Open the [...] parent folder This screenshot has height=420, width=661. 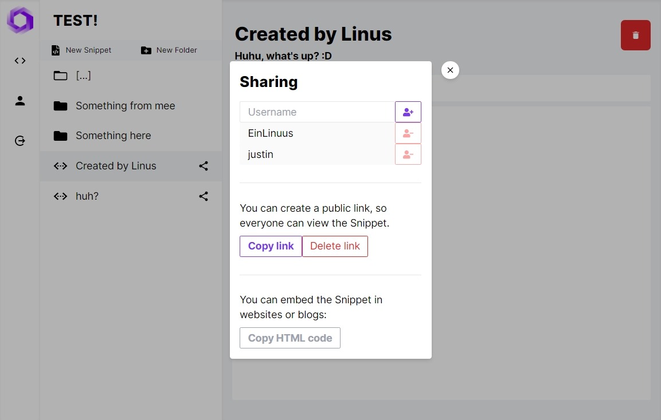pyautogui.click(x=84, y=75)
